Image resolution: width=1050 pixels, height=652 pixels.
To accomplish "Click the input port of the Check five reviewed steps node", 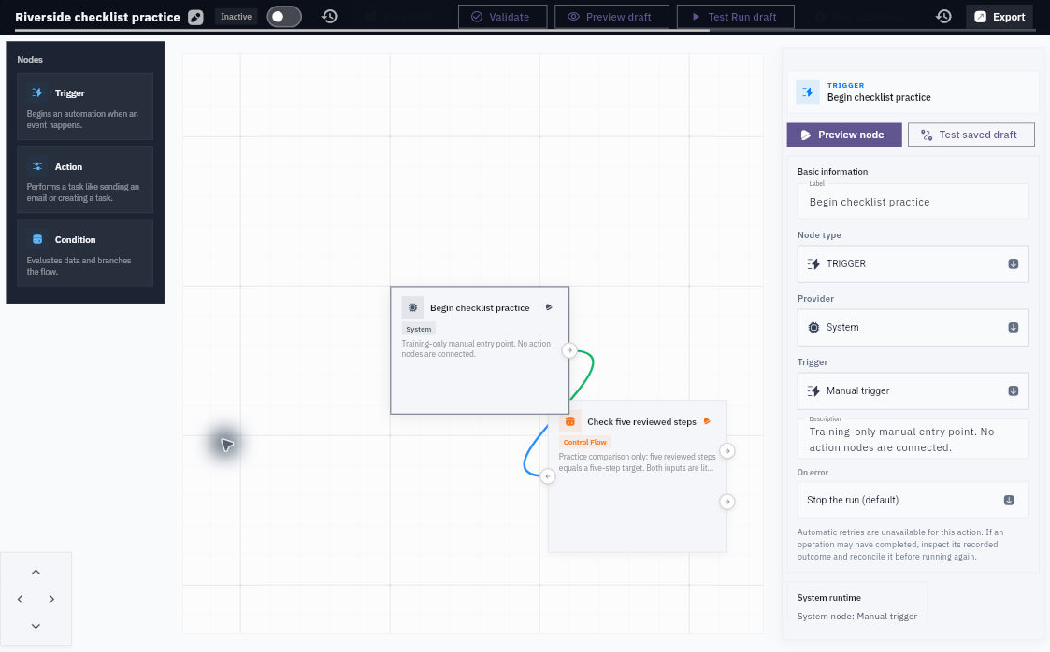I will [548, 476].
